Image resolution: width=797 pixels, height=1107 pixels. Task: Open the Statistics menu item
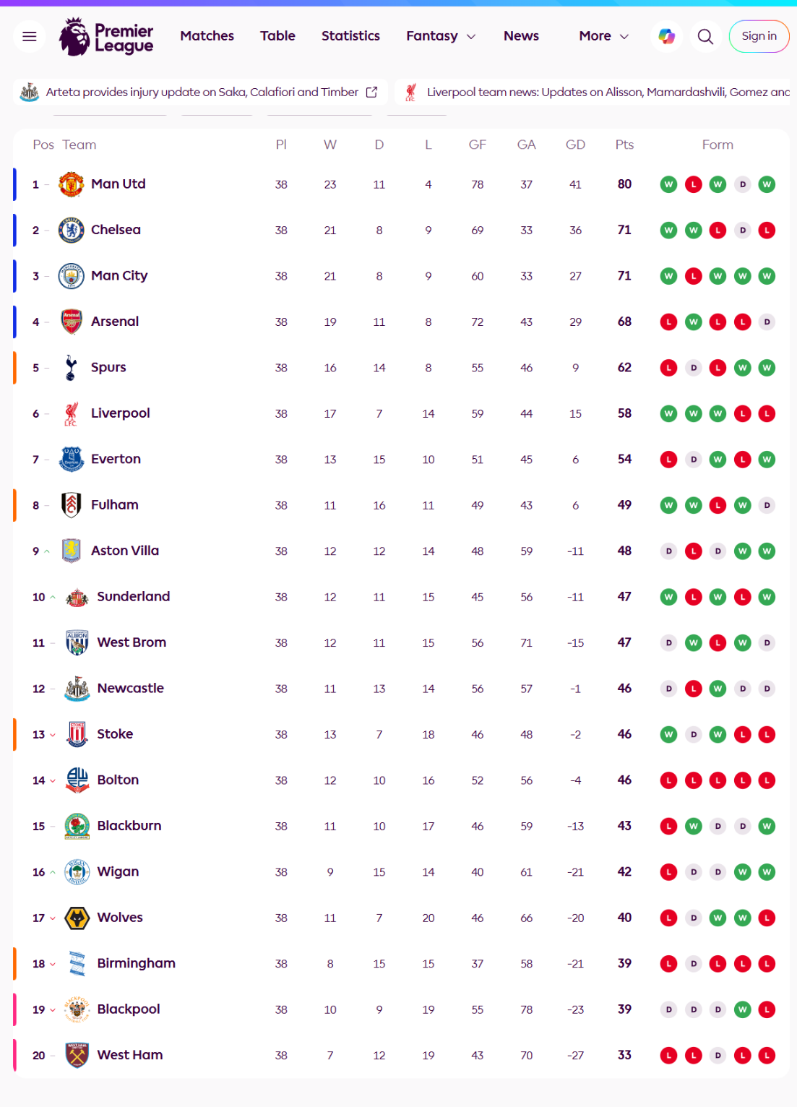click(x=350, y=36)
